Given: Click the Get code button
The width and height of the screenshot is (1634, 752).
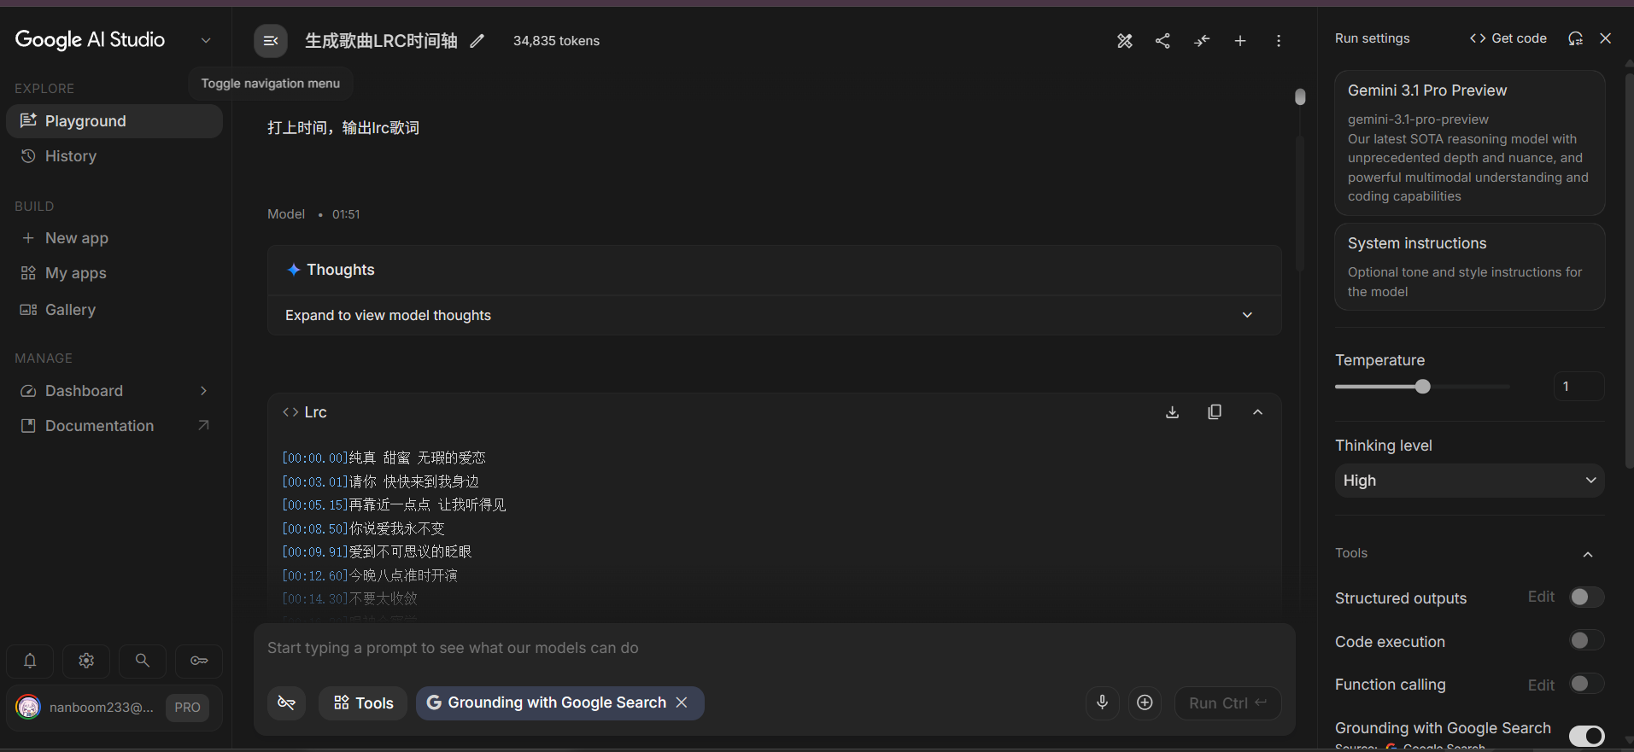Looking at the screenshot, I should (1508, 38).
